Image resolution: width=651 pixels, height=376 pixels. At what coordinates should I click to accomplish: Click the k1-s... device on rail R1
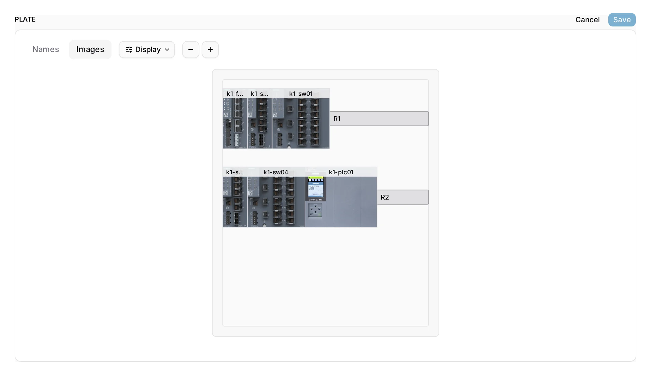tap(260, 119)
